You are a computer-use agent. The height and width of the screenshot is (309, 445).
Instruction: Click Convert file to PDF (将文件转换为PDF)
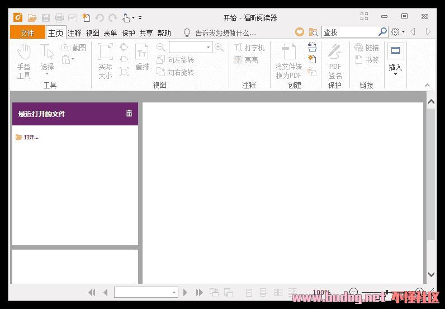coord(288,60)
